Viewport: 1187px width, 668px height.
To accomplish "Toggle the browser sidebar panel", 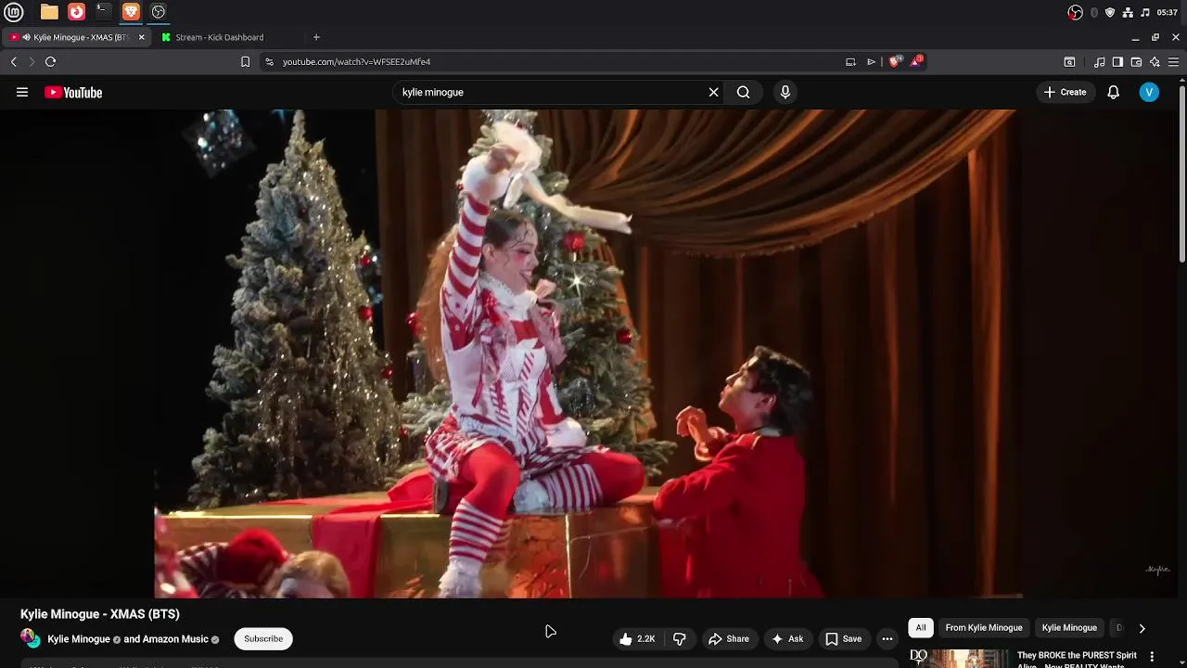I will [x=1117, y=61].
